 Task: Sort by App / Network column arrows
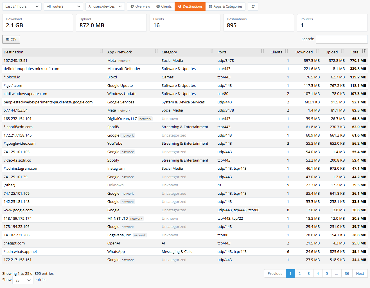pos(156,51)
